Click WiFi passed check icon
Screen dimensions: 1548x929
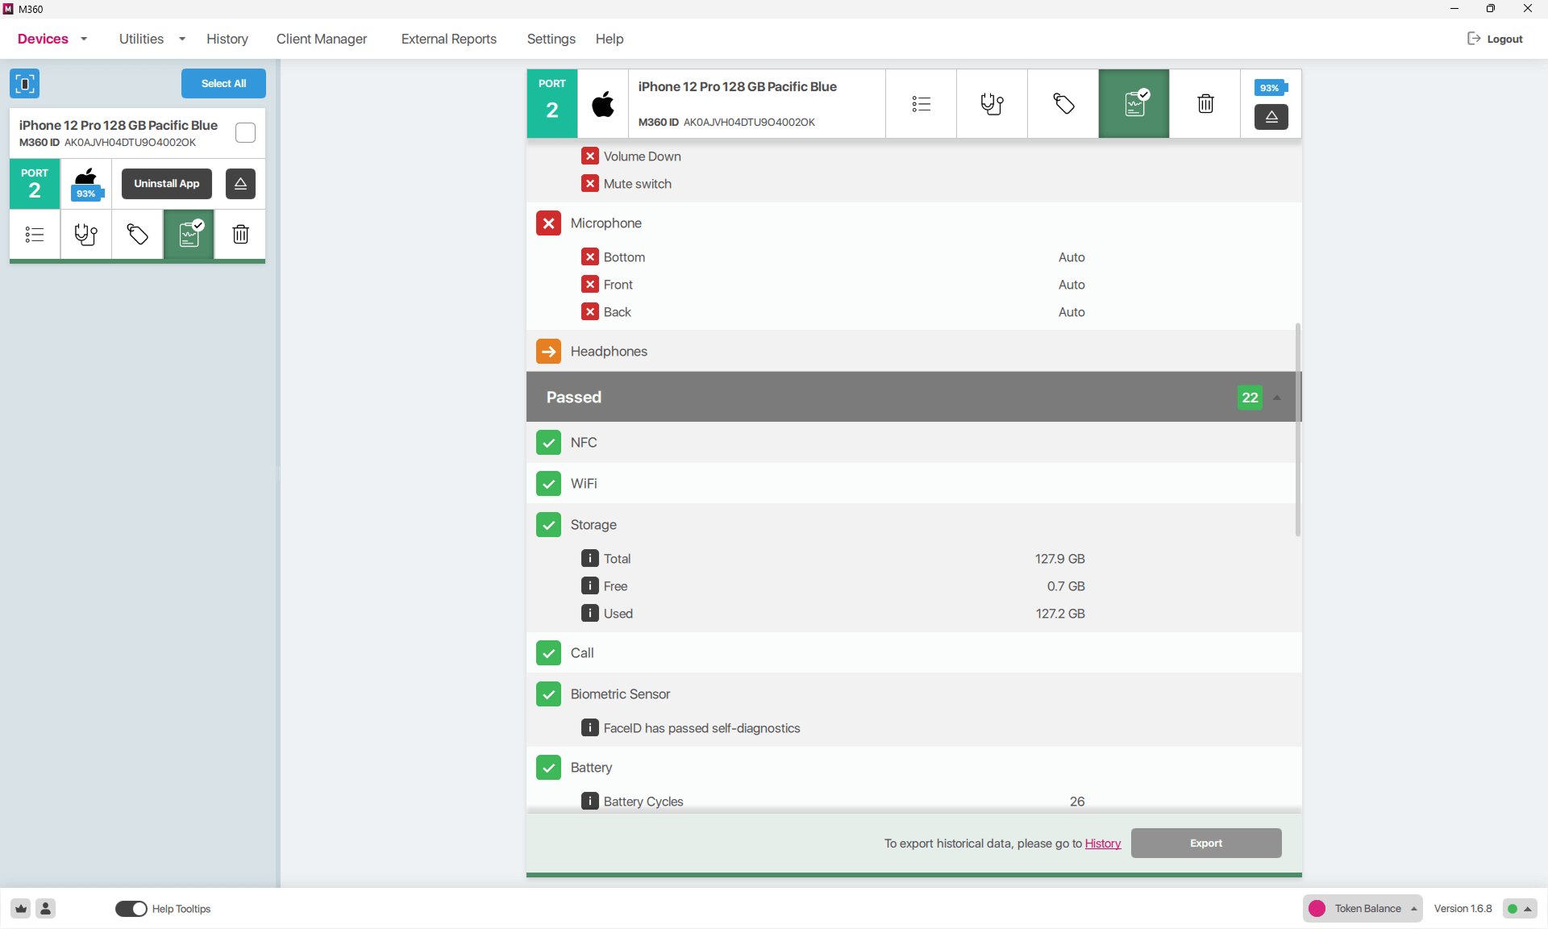(x=548, y=484)
